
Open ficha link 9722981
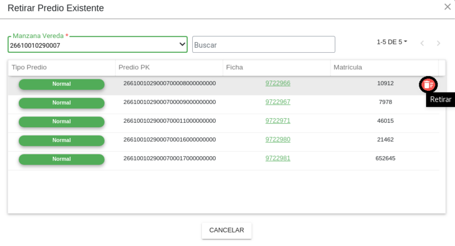click(x=278, y=159)
